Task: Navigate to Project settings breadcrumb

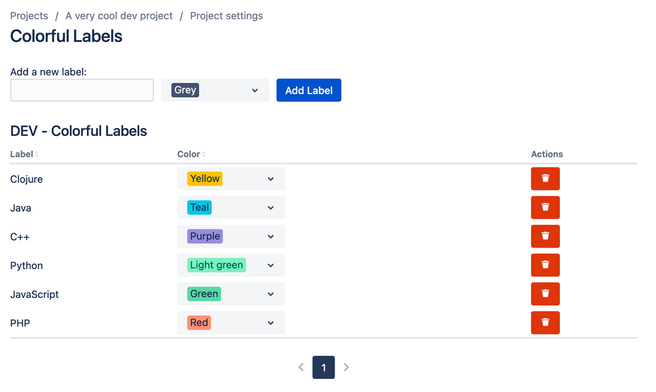Action: coord(226,16)
